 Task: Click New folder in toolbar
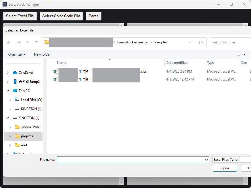click(x=42, y=54)
